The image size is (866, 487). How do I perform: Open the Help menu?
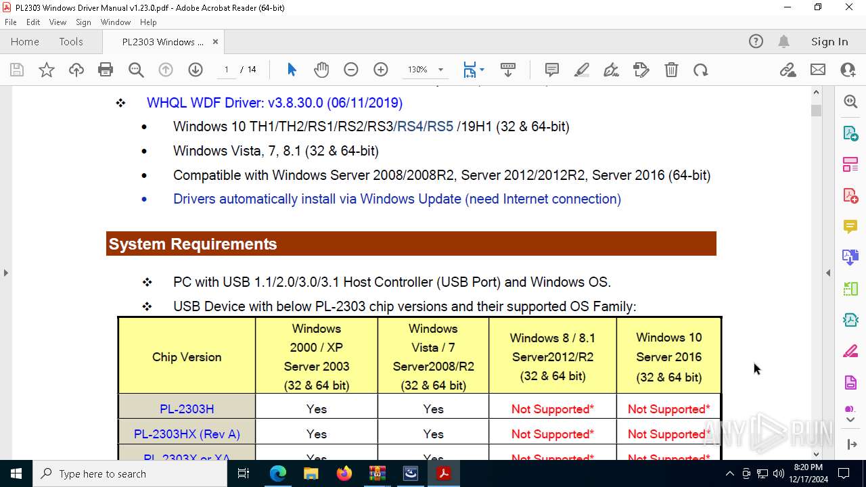click(x=148, y=22)
